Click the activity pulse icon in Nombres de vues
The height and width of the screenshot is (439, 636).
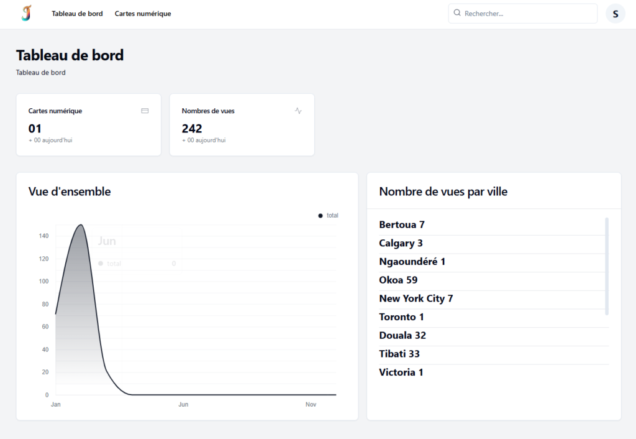[x=298, y=111]
